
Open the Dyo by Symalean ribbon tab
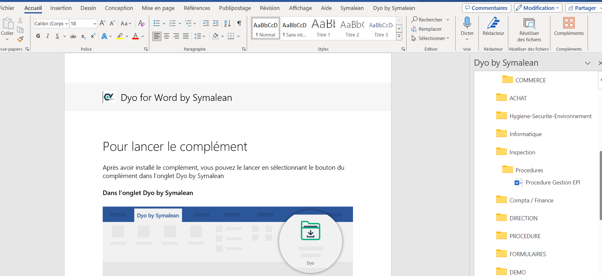(x=394, y=8)
